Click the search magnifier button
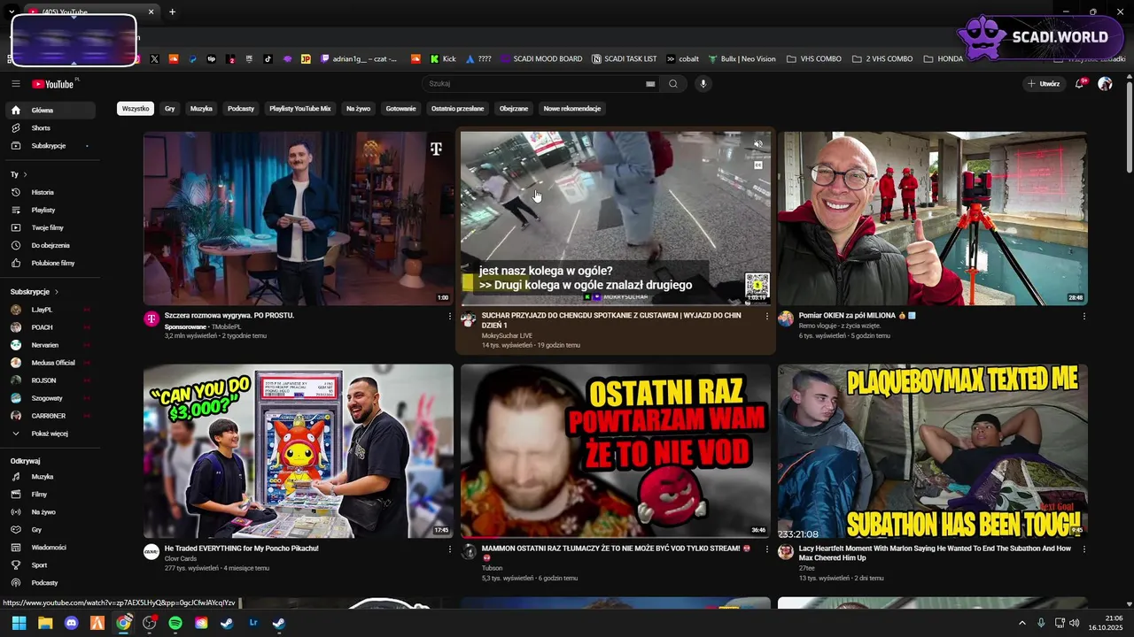 (673, 84)
